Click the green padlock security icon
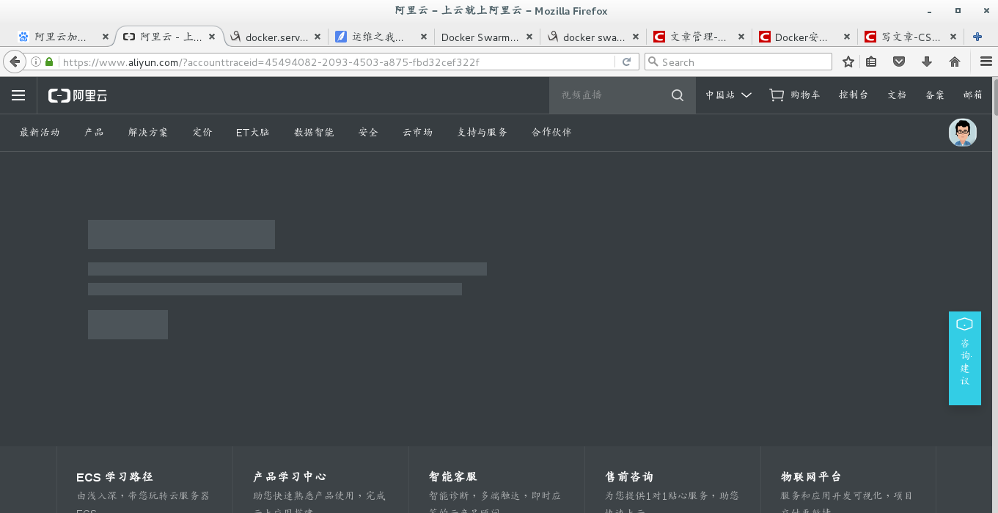The height and width of the screenshot is (513, 998). pyautogui.click(x=49, y=62)
